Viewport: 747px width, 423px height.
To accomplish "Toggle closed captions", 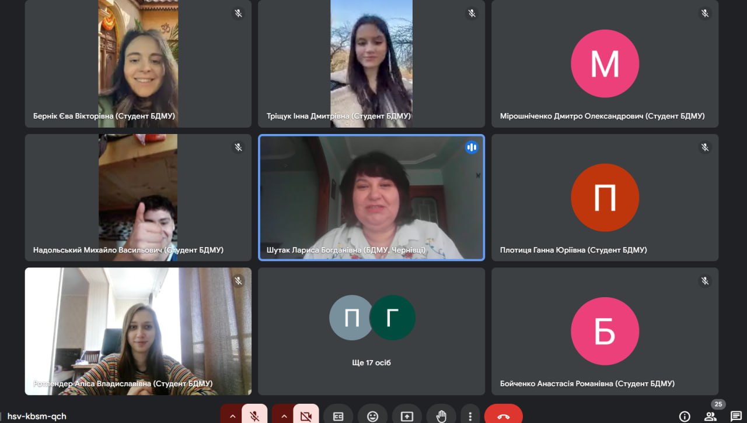I will click(338, 416).
